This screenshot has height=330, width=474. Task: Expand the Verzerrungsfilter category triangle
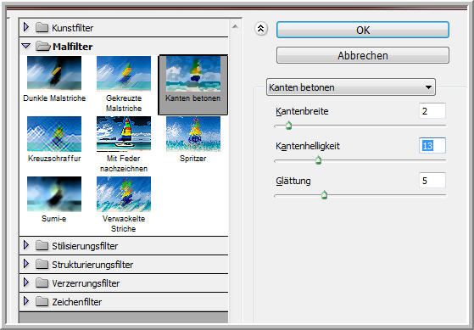pos(26,282)
